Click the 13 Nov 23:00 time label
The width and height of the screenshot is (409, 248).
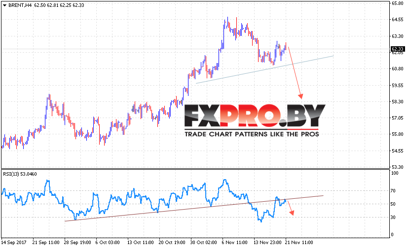pyautogui.click(x=267, y=243)
